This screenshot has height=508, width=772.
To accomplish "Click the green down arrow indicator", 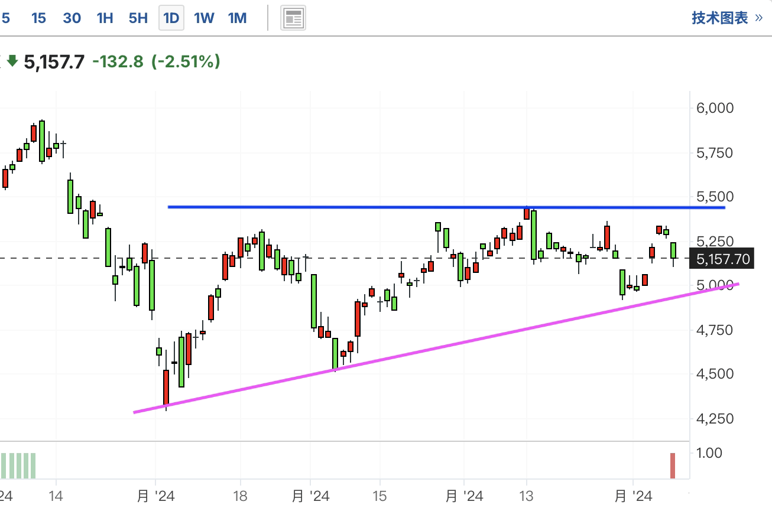I will click(x=12, y=60).
